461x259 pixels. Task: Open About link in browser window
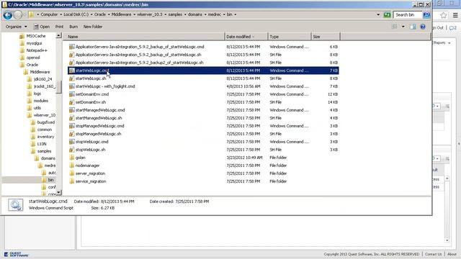pyautogui.click(x=452, y=254)
